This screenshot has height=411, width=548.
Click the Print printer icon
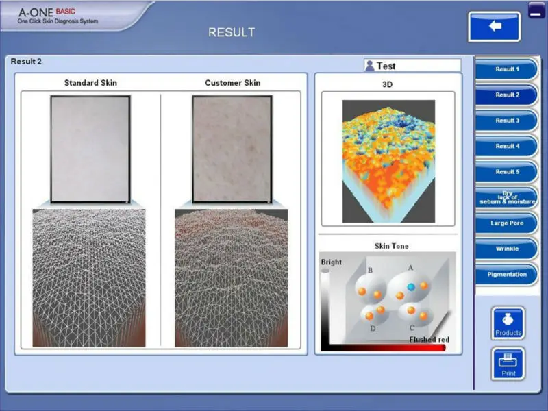(508, 363)
